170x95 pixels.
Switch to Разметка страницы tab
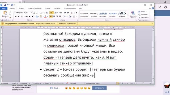pyautogui.click(x=35, y=8)
